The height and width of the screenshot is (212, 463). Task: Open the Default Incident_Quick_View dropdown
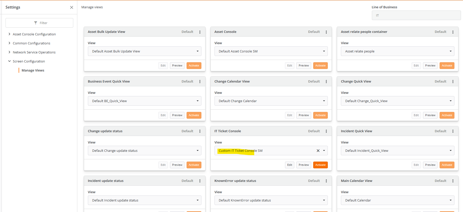(398, 151)
